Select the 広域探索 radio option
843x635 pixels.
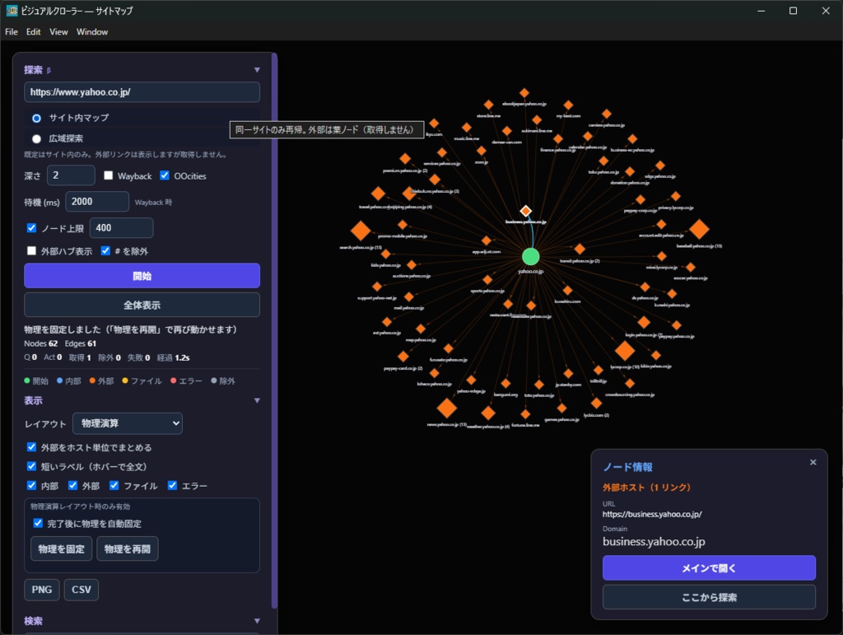[x=36, y=138]
